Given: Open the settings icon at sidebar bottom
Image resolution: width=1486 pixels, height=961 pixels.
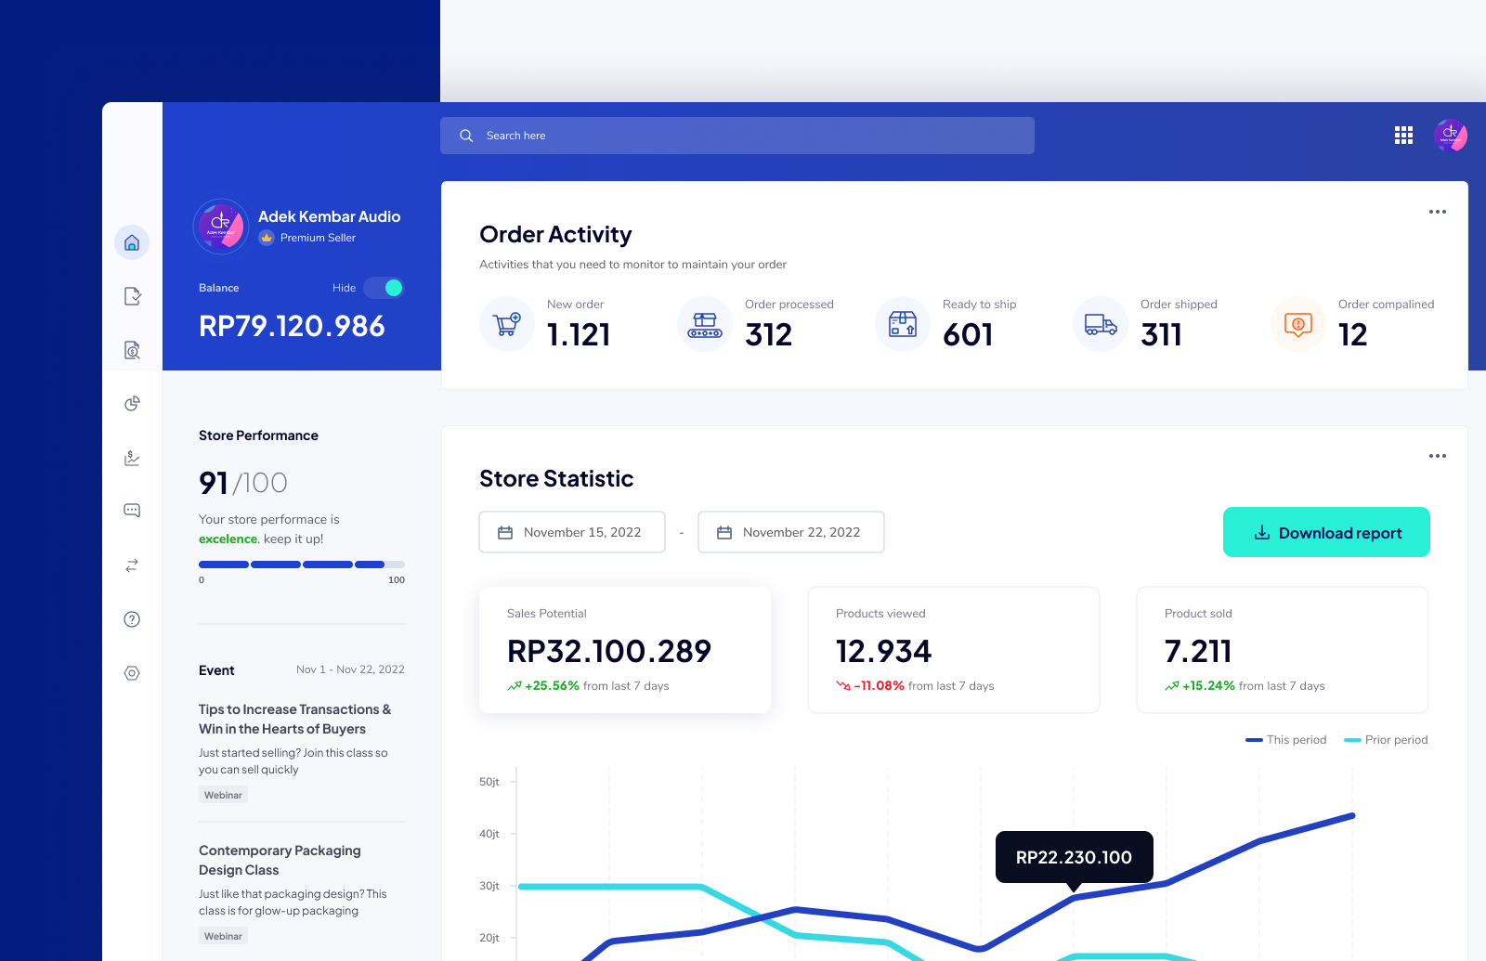Looking at the screenshot, I should click(132, 672).
